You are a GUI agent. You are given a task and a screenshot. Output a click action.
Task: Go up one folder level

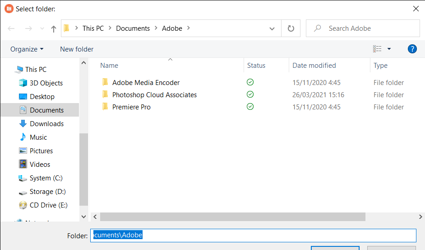click(54, 29)
